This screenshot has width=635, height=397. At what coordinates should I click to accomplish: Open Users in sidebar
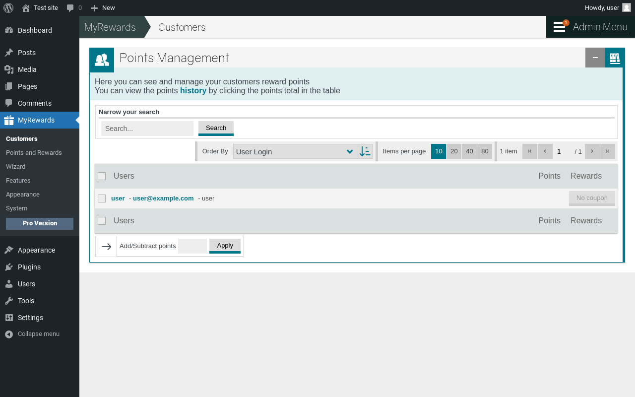click(x=40, y=284)
